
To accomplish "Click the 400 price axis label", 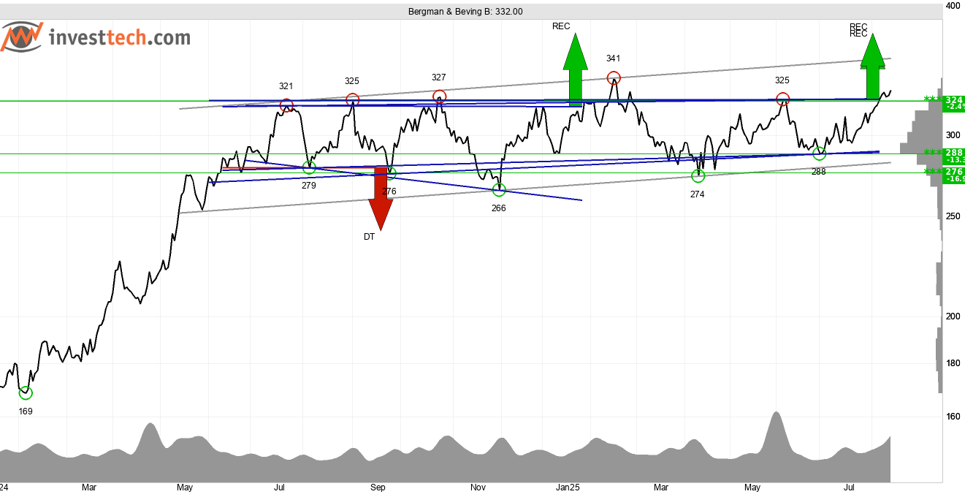I will coord(953,6).
